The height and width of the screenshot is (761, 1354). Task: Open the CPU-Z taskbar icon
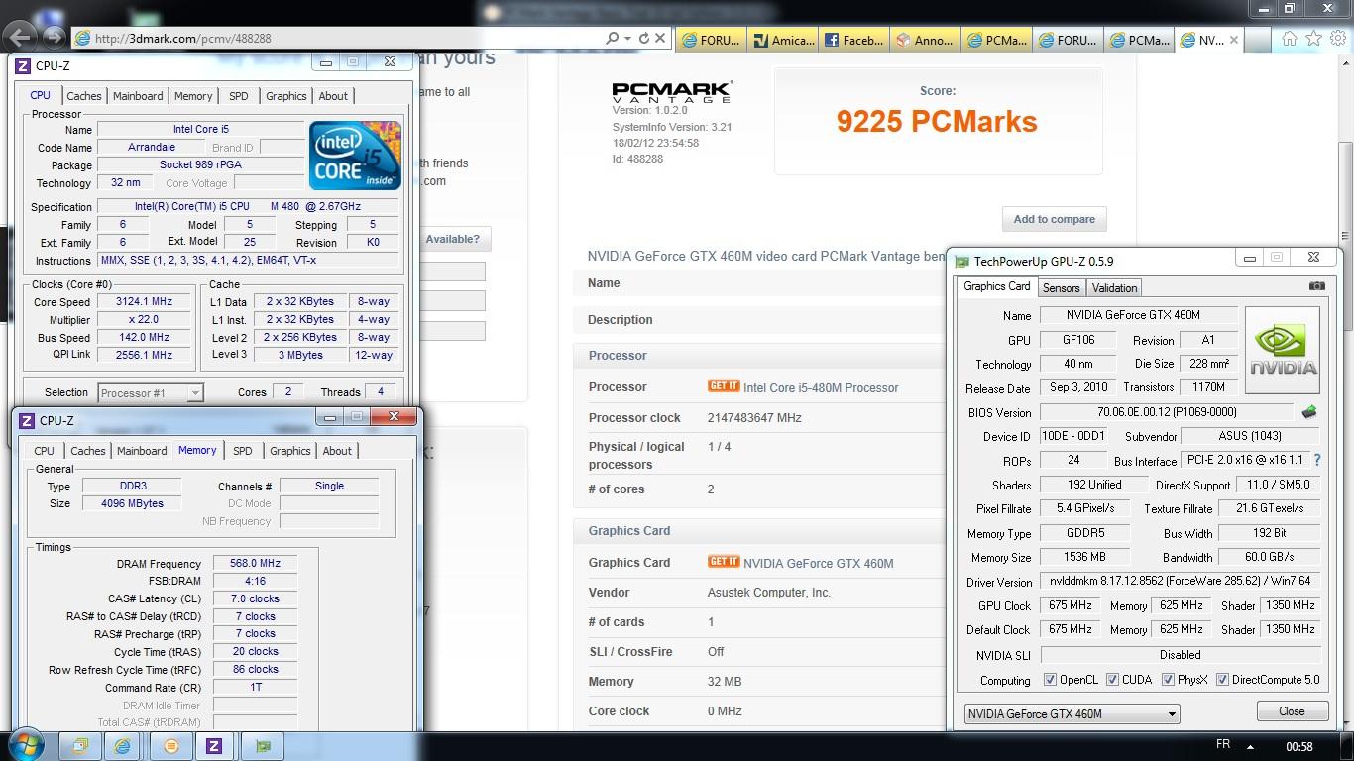[x=213, y=746]
